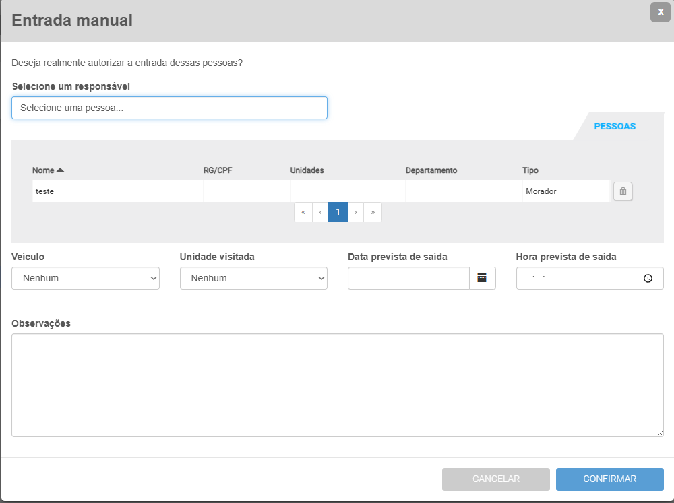Viewport: 674px width, 503px height.
Task: Close the Entrada manual dialog
Action: (660, 12)
